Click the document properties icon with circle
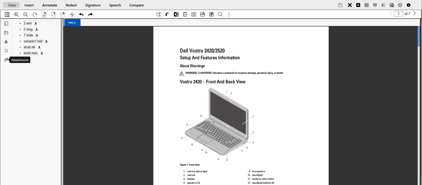This screenshot has height=185, width=422. pyautogui.click(x=383, y=5)
